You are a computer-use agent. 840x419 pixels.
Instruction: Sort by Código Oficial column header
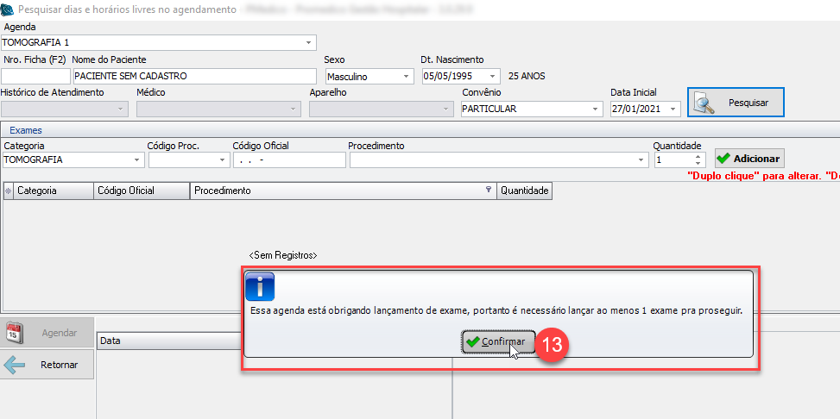pos(141,191)
